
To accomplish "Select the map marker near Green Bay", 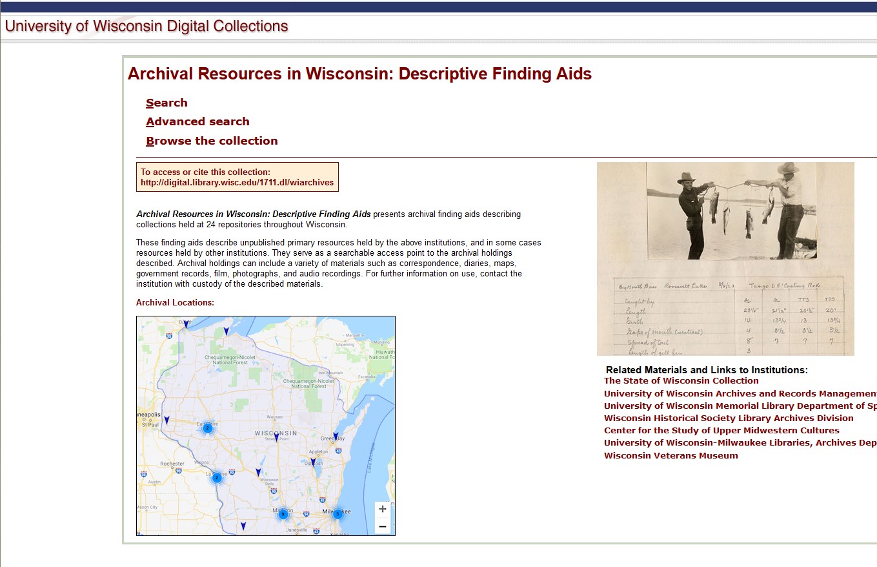I will pyautogui.click(x=336, y=436).
